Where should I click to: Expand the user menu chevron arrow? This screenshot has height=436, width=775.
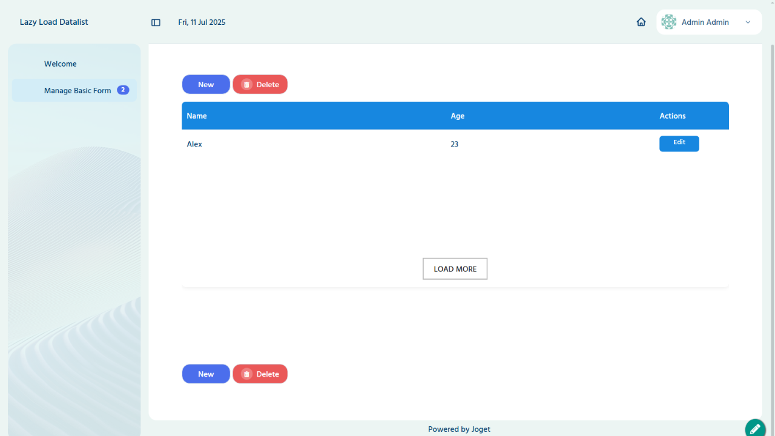pyautogui.click(x=748, y=22)
